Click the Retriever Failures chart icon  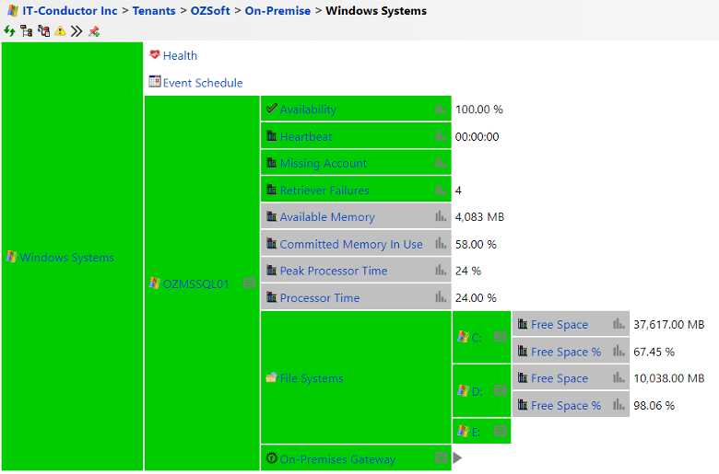[x=441, y=190]
